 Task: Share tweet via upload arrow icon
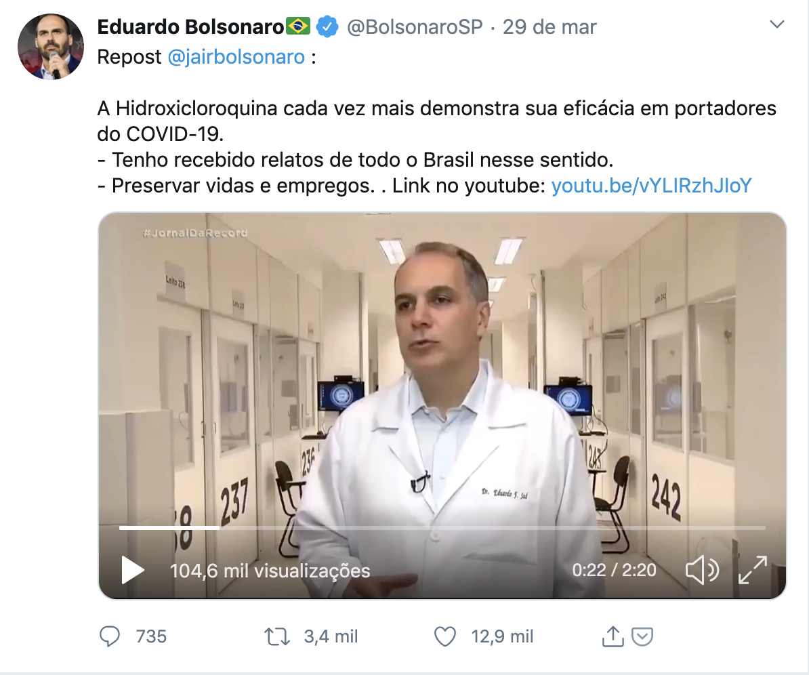(x=613, y=636)
